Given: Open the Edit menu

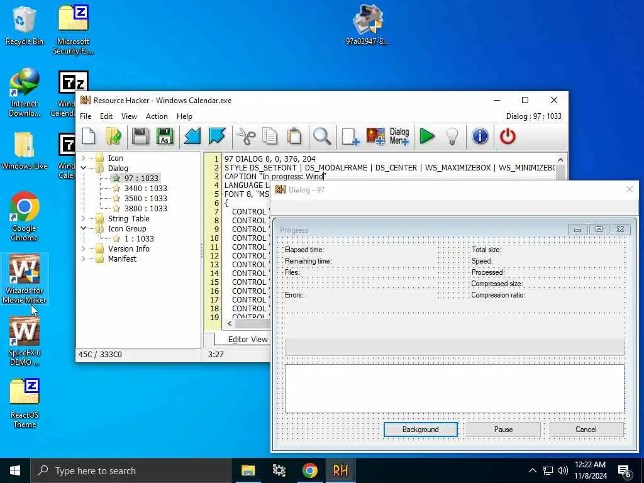Looking at the screenshot, I should click(x=106, y=116).
